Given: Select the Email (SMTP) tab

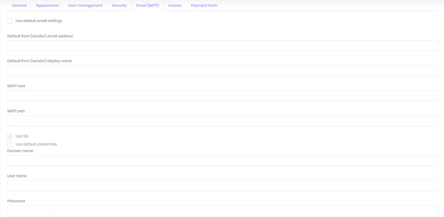Looking at the screenshot, I should tap(148, 5).
